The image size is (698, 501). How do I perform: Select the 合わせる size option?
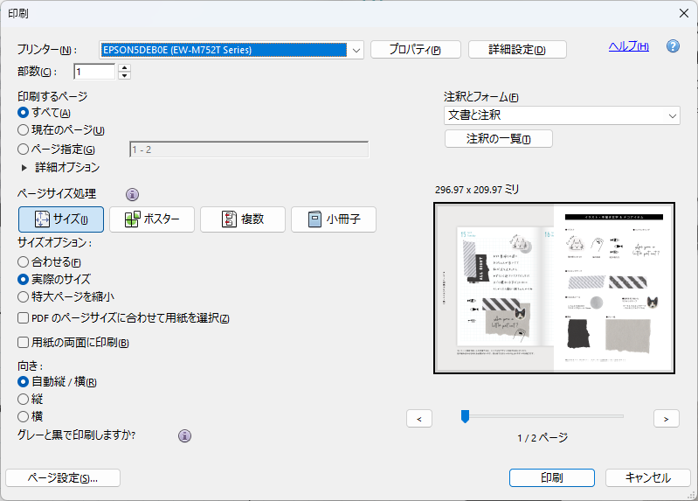pyautogui.click(x=24, y=261)
